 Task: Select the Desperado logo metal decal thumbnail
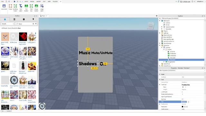[23, 36]
